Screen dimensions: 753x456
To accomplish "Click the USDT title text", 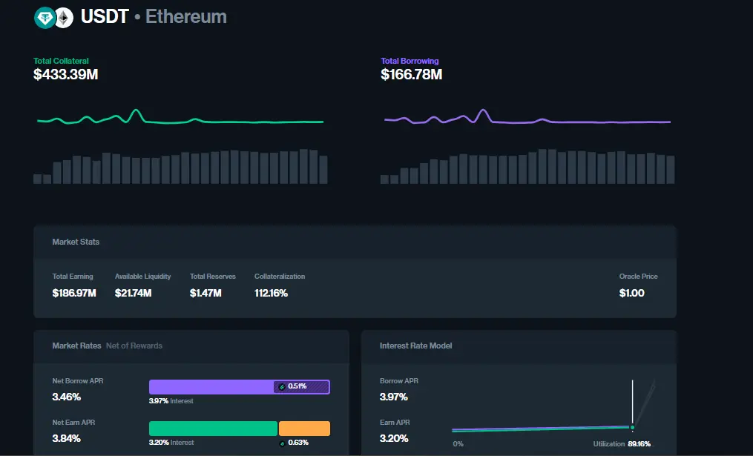I will click(x=105, y=17).
